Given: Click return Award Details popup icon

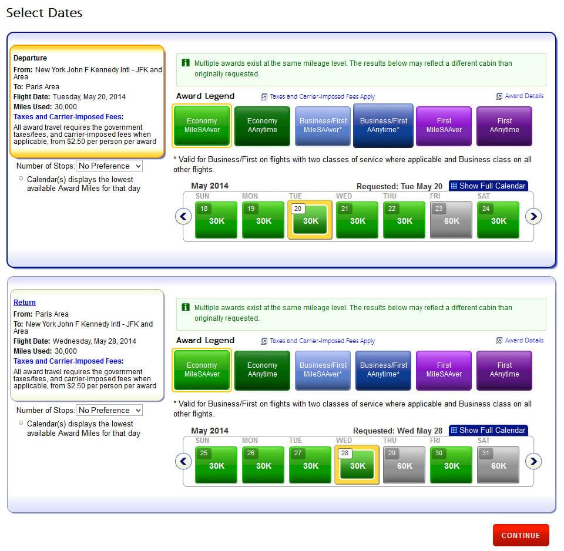Looking at the screenshot, I should [499, 341].
